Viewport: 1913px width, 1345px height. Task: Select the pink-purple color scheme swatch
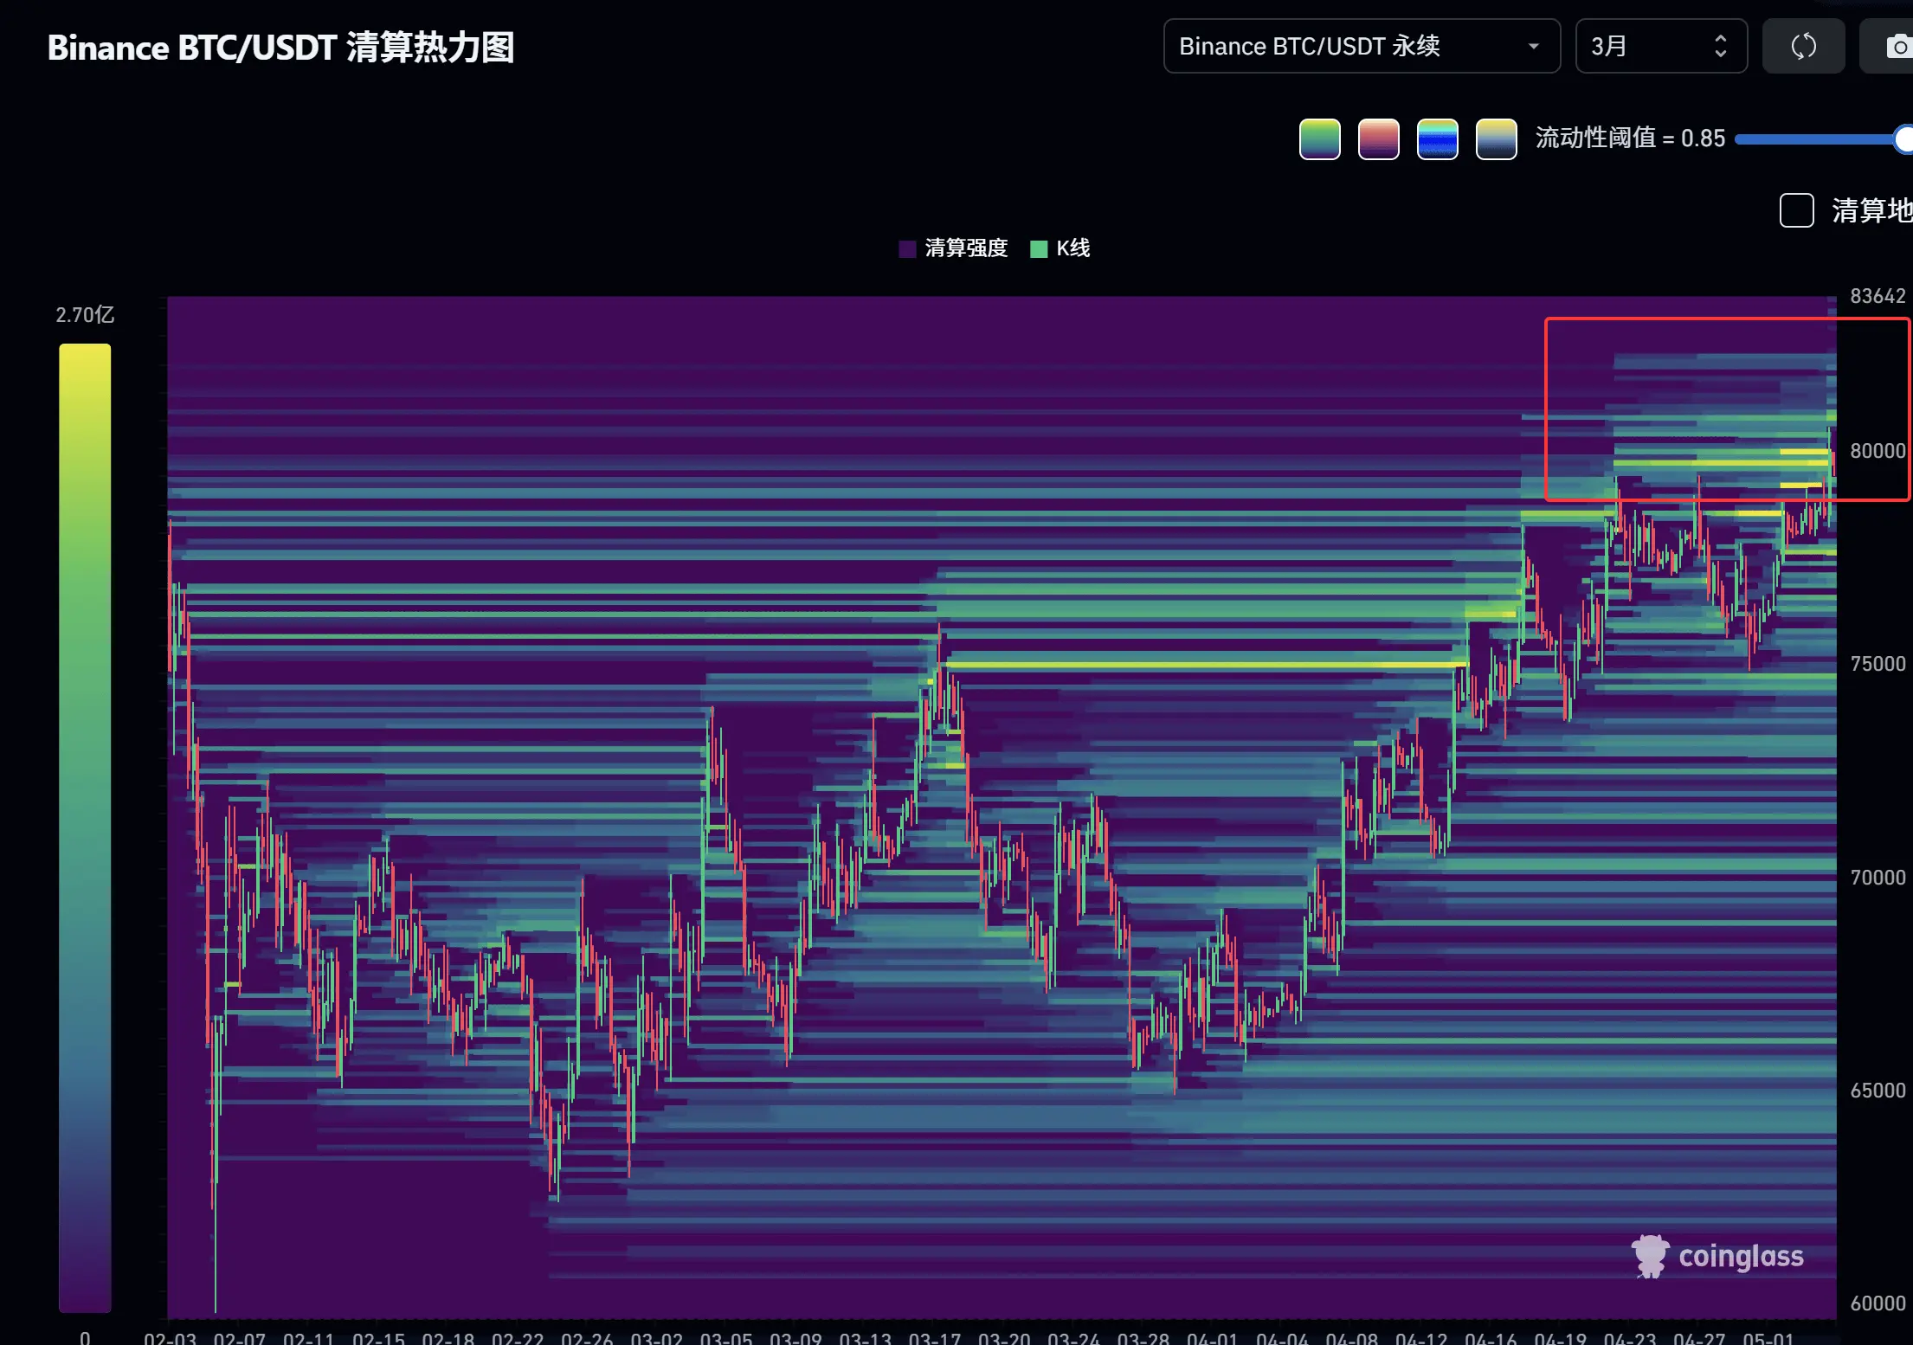(x=1379, y=138)
